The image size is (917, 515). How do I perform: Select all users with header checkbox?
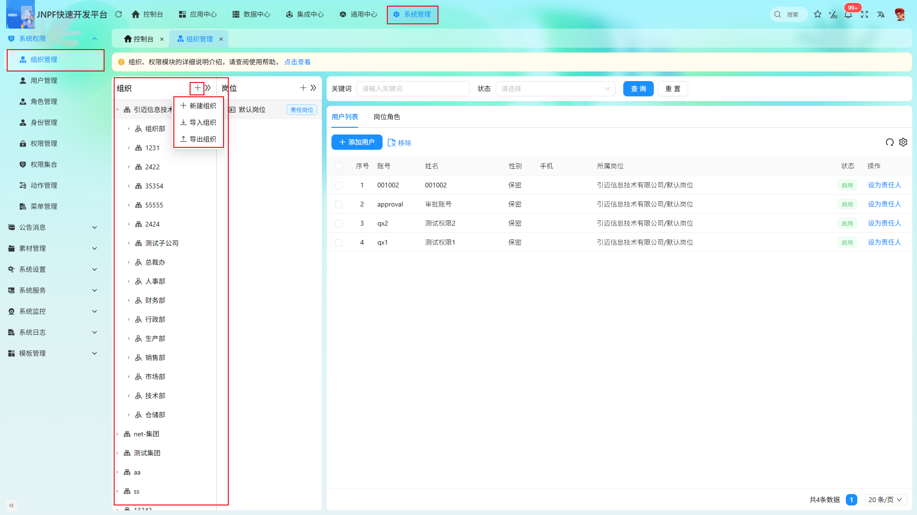coord(339,166)
